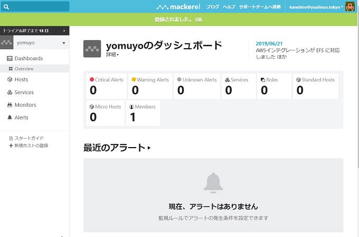The width and height of the screenshot is (359, 237).
Task: Click the large yomuyo dashboard logo
Action: [92, 49]
